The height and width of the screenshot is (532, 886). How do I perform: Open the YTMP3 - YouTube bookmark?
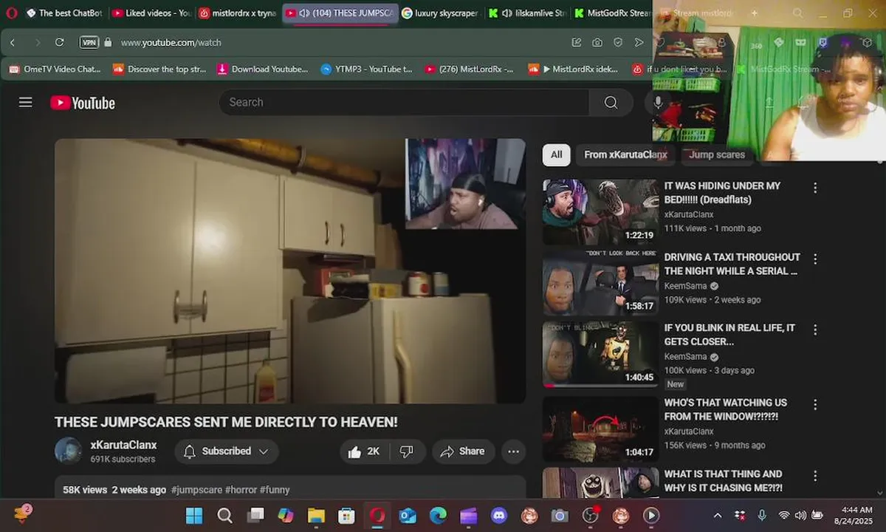(x=366, y=69)
